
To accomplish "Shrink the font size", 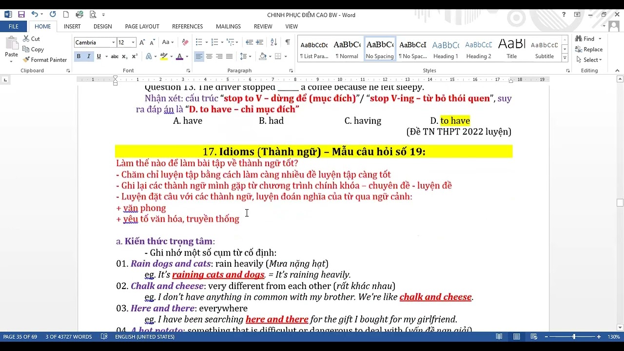I will [x=152, y=42].
